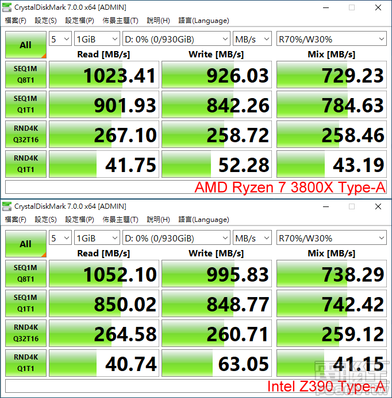Click write result 260.71
This screenshot has width=392, height=398.
point(217,333)
